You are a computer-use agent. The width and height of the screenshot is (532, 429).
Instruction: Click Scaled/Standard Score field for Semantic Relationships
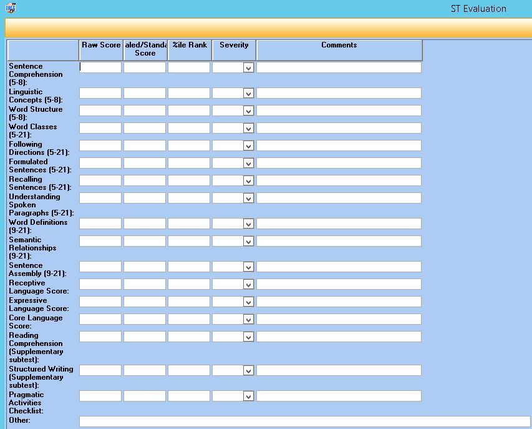(145, 241)
